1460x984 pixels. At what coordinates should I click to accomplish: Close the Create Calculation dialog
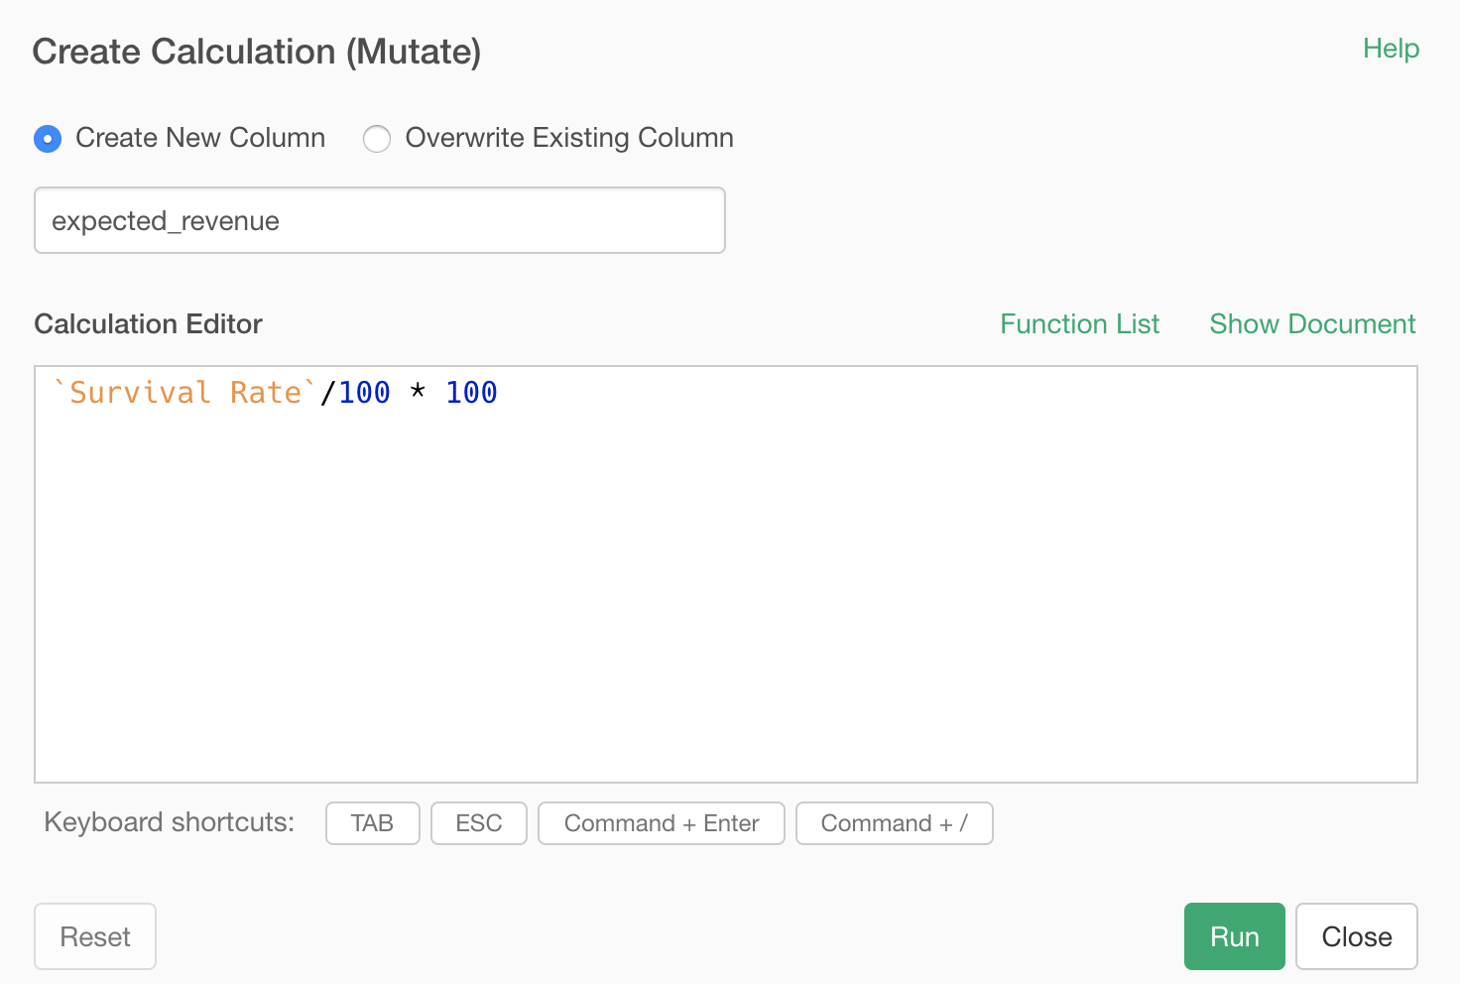pyautogui.click(x=1356, y=936)
